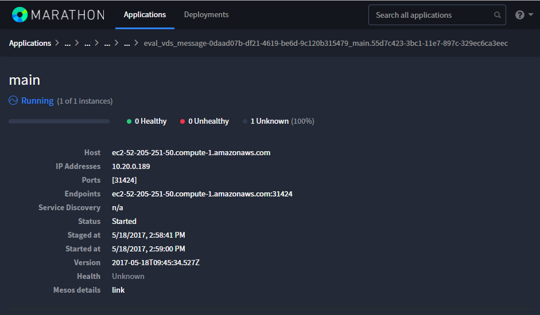Expand the help dropdown caret

531,15
